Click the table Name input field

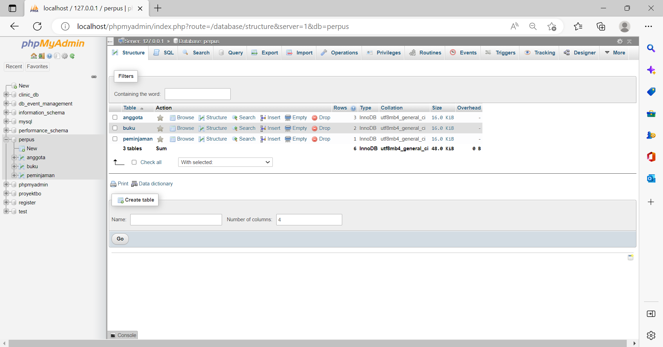(x=176, y=220)
